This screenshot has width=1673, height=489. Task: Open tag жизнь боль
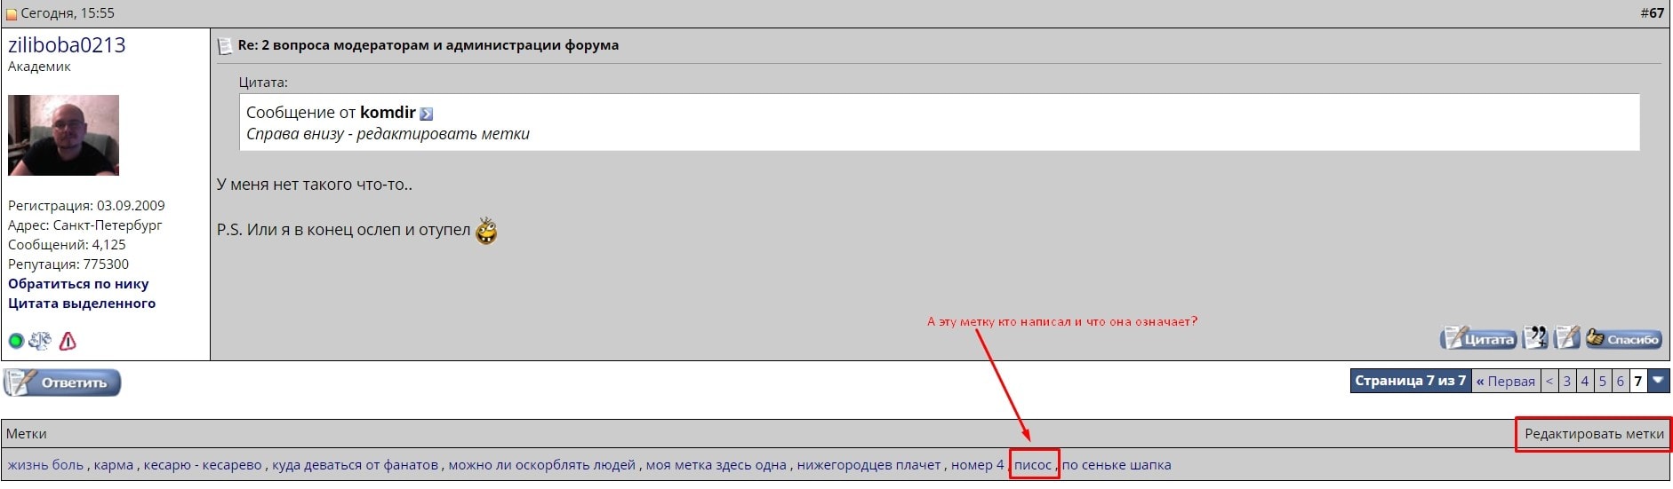(x=45, y=465)
